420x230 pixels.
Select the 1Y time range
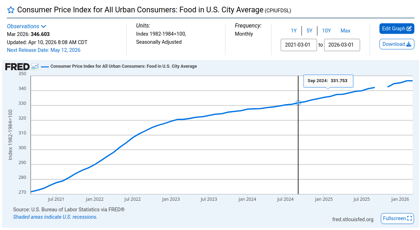pyautogui.click(x=293, y=31)
